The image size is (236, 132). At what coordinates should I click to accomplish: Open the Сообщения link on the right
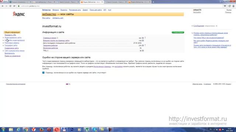tap(199, 26)
